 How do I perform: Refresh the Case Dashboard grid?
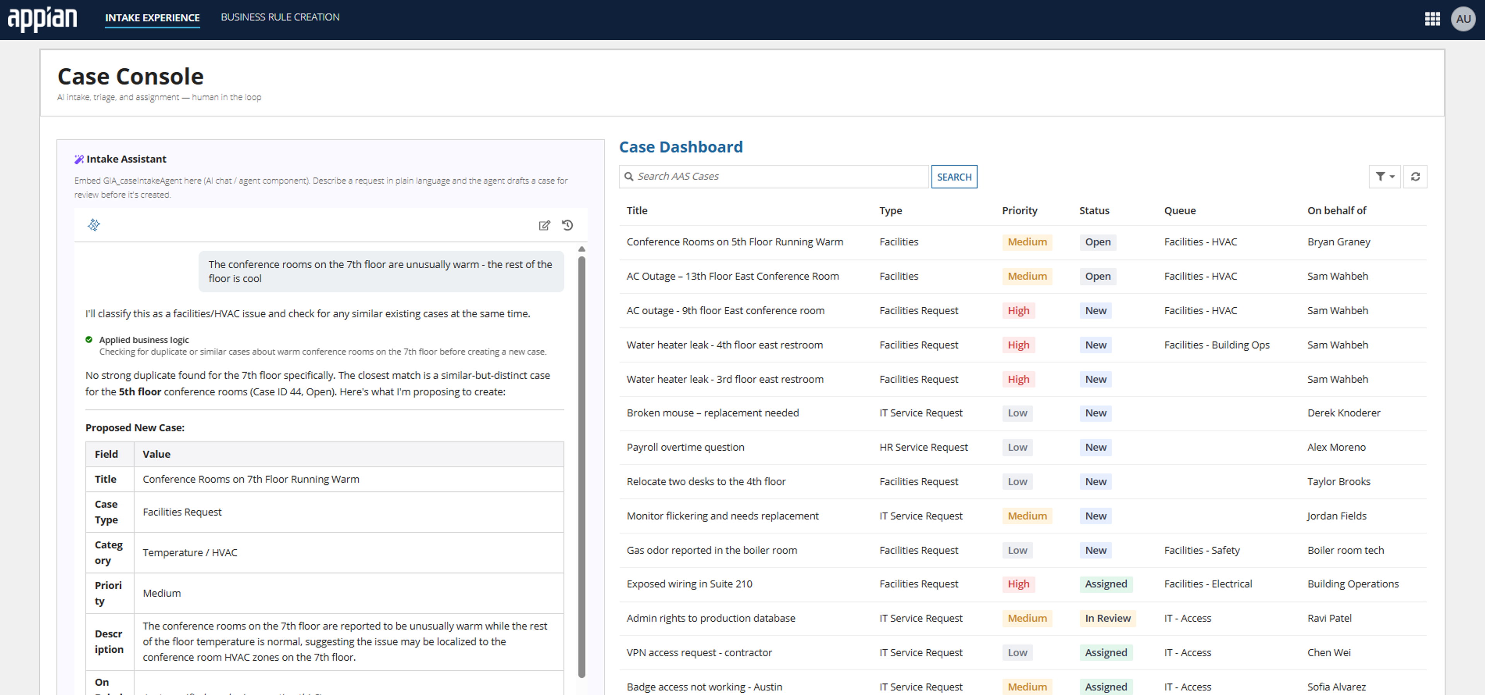point(1415,176)
